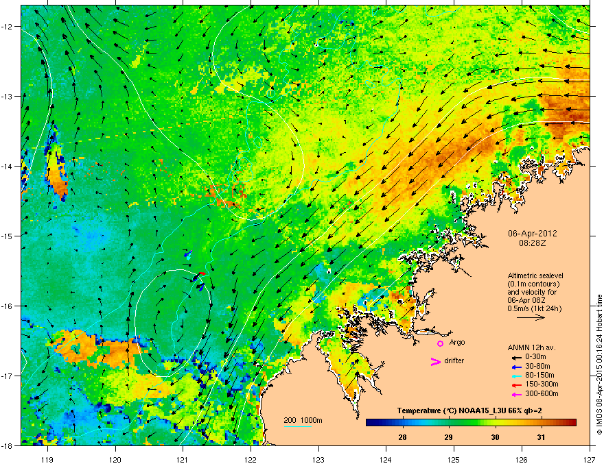Click the blue 30-80m arrow legend icon
The image size is (604, 466).
[516, 367]
